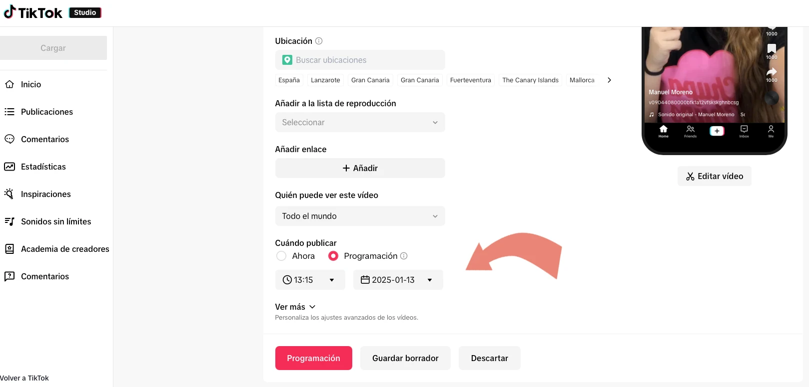Screen dimensions: 809x387
Task: Click the Sonidos sin límites music icon
Action: [9, 221]
